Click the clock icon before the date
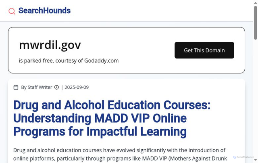The image size is (258, 163). 56,87
